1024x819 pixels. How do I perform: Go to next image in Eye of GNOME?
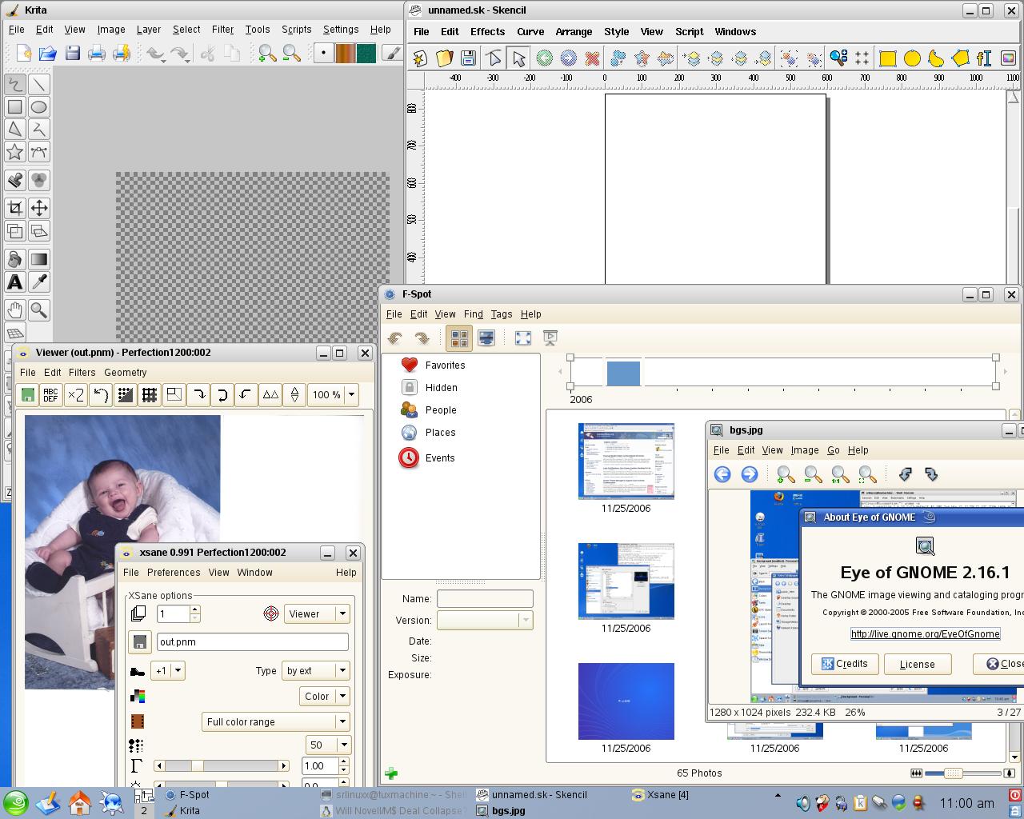(x=749, y=474)
